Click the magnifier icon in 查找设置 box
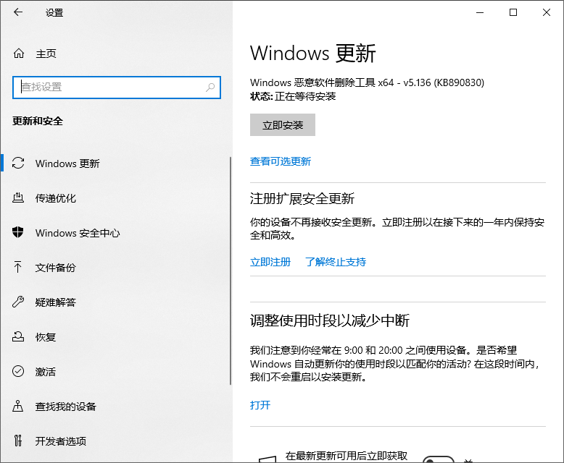This screenshot has width=564, height=463. (210, 88)
